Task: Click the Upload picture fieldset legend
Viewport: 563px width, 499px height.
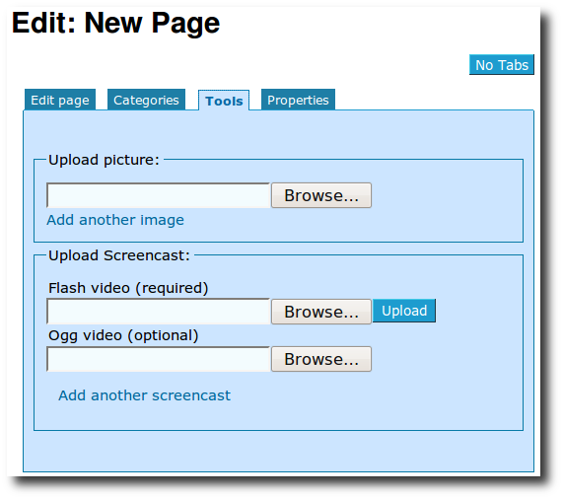Action: pyautogui.click(x=104, y=160)
